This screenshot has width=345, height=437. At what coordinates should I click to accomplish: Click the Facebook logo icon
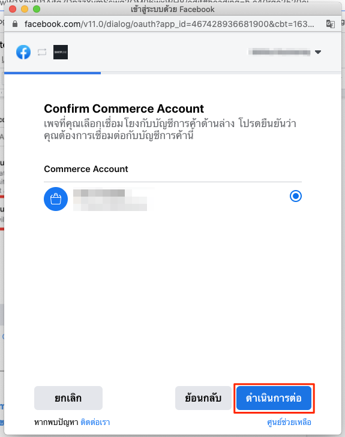(x=23, y=52)
